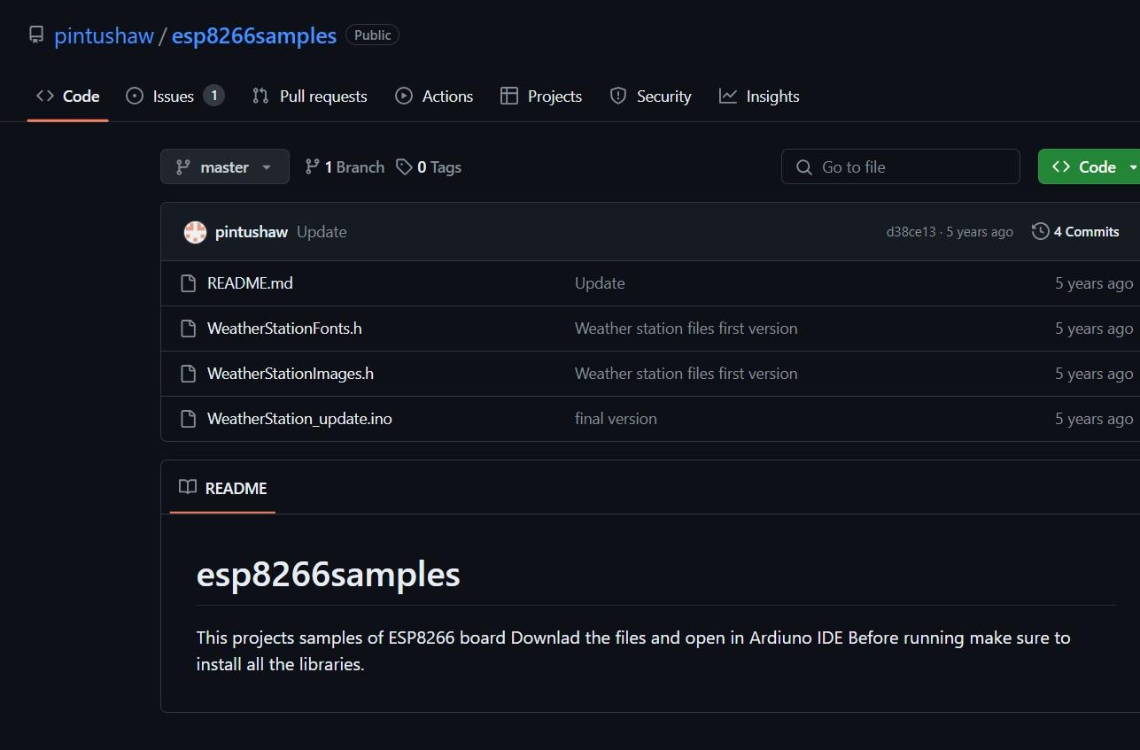Open the Pull requests tab
The height and width of the screenshot is (750, 1140).
(x=309, y=96)
